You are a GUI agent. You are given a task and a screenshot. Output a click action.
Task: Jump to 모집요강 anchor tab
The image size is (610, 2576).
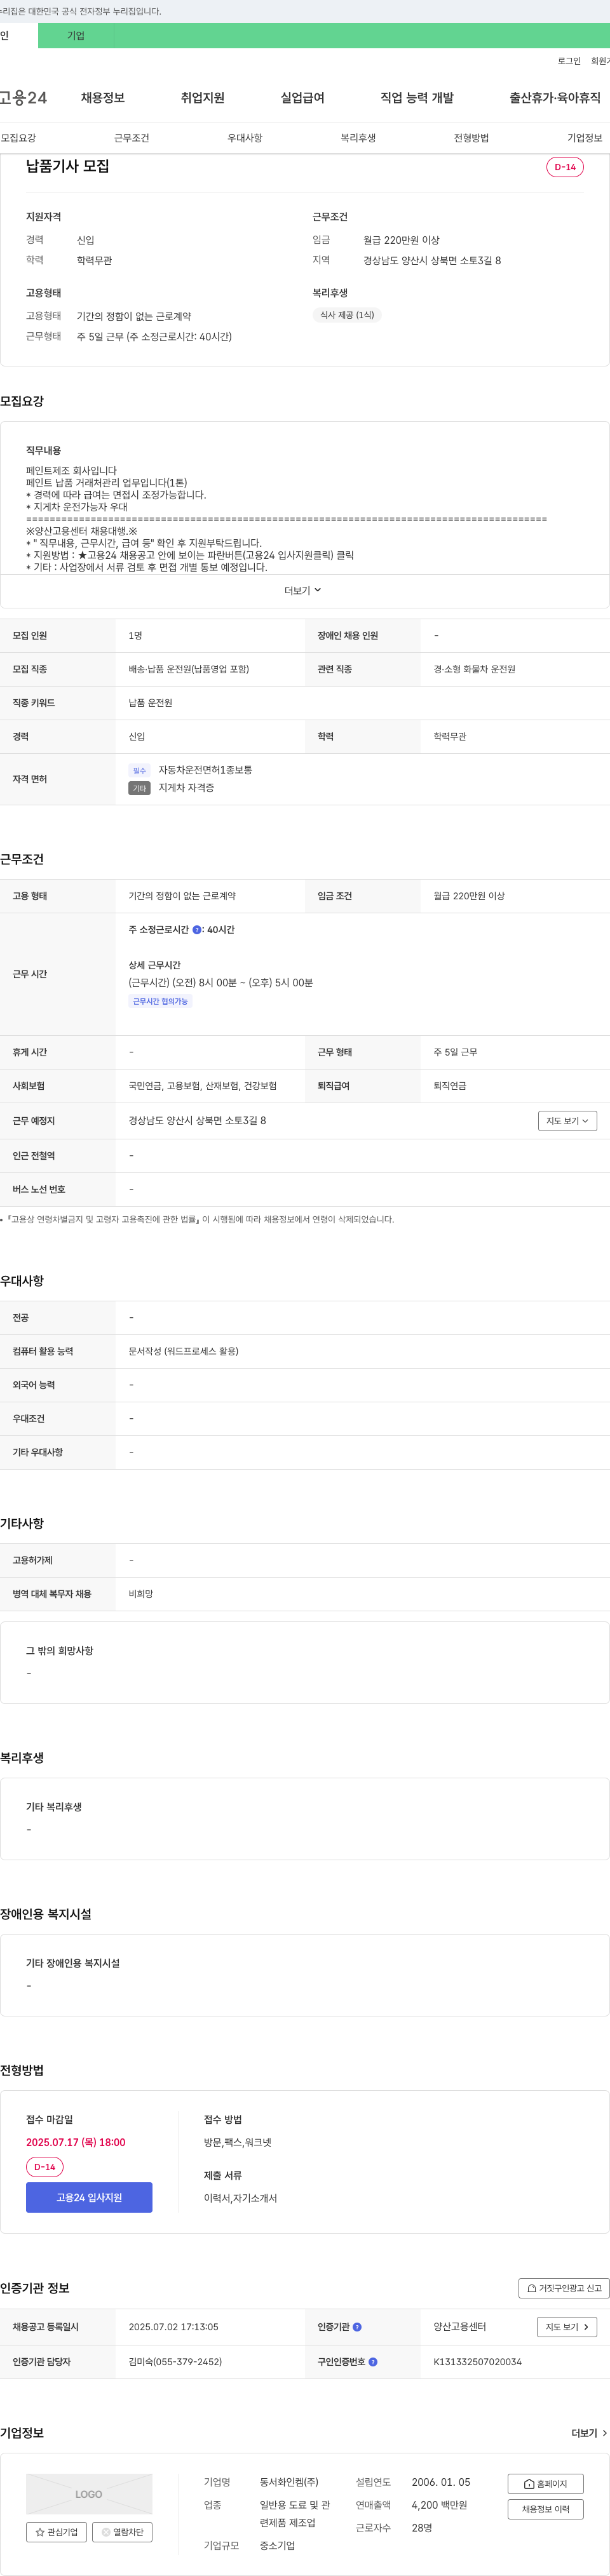18,138
